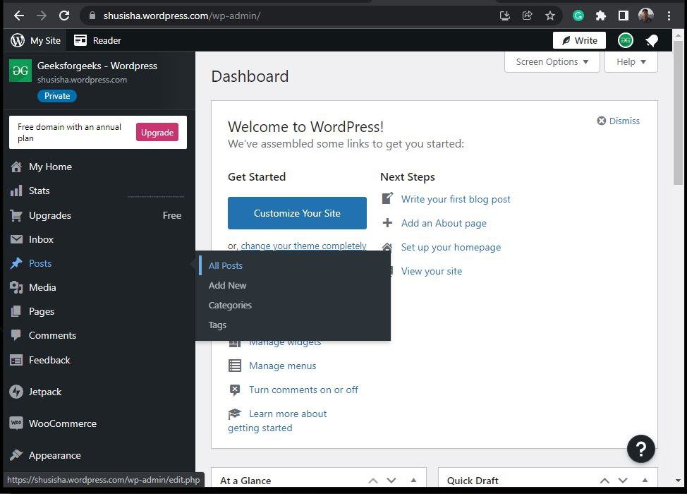Click the Chrome profile picture
The height and width of the screenshot is (494, 687).
[646, 16]
